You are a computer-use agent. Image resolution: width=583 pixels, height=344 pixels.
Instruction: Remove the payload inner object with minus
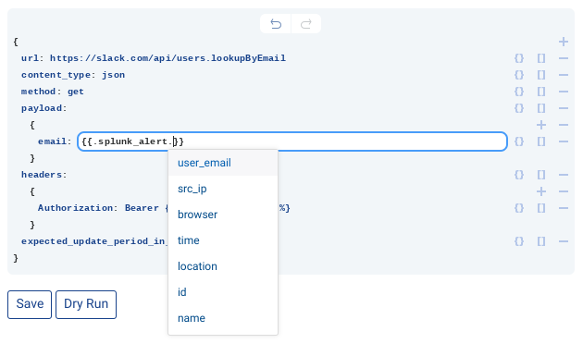[564, 125]
